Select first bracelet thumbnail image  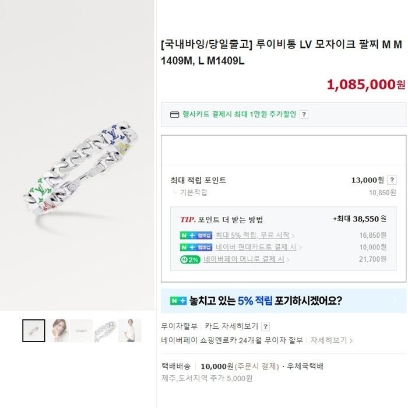point(34,330)
